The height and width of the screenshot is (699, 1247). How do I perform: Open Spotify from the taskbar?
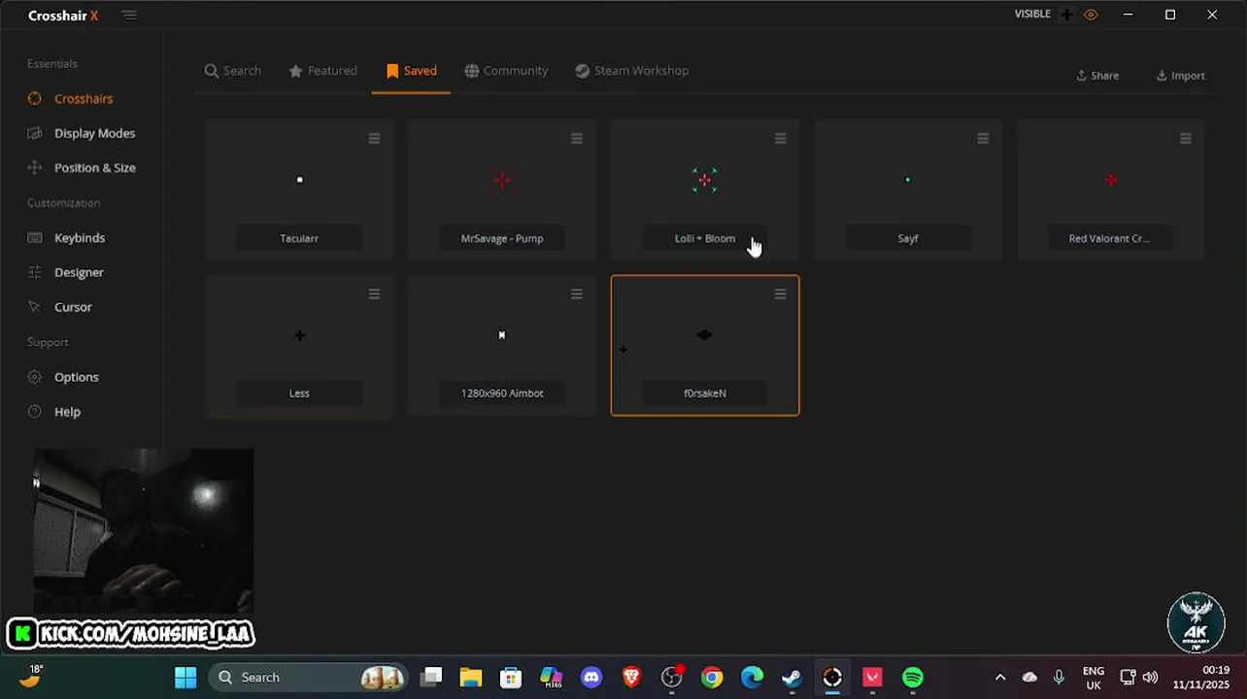click(x=912, y=677)
